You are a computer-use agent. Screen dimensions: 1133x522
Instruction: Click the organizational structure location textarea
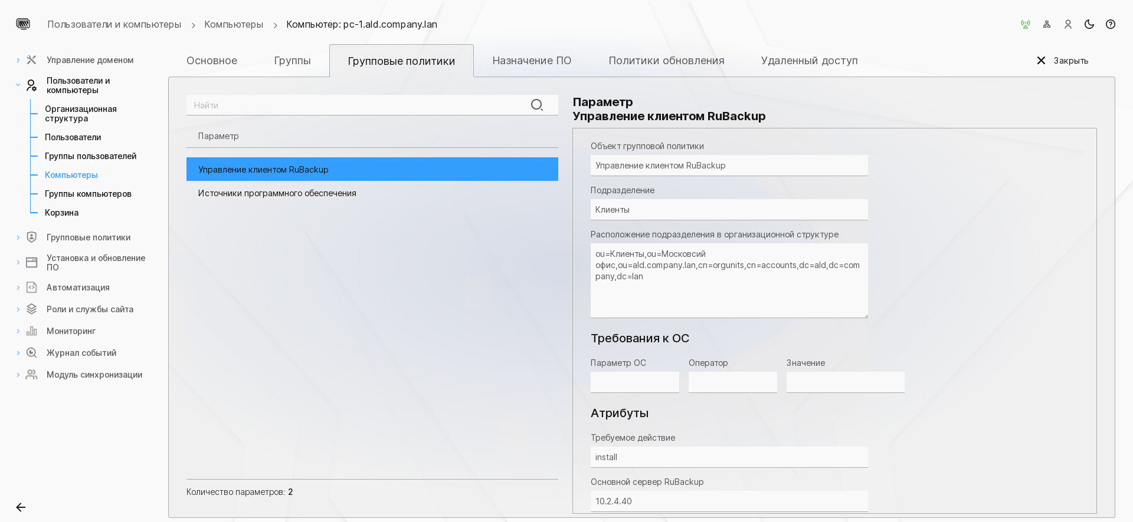[x=729, y=280]
